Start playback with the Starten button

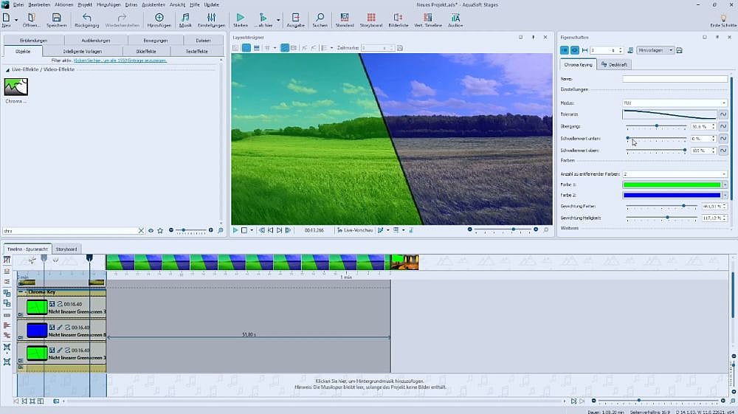click(x=240, y=18)
